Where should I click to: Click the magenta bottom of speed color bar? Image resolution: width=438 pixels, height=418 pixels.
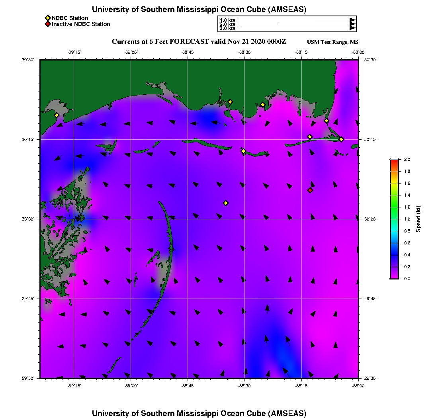pos(394,277)
